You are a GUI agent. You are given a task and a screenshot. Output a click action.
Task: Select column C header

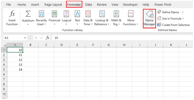46,45
